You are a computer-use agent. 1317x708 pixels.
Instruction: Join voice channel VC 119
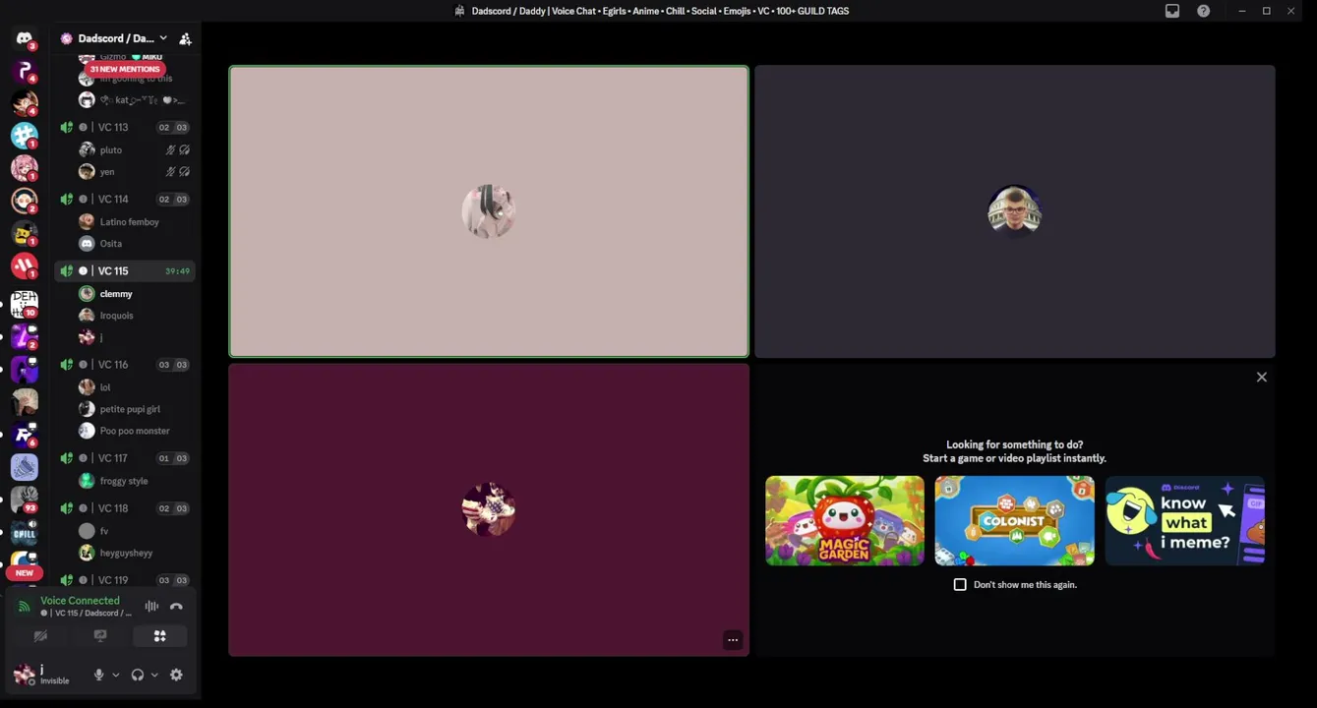[124, 580]
